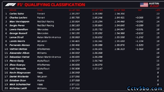Click the Cctv5bo.com watermark link

coord(145,88)
